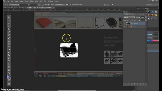
Task: Change screen mode icon in toolbox
Action: point(9,84)
